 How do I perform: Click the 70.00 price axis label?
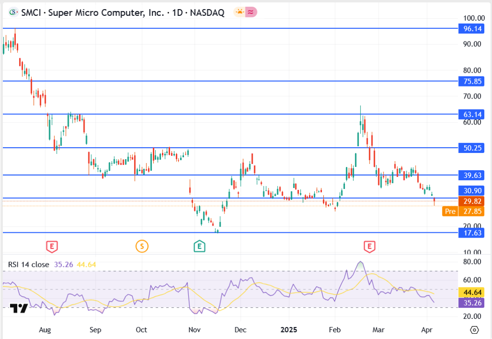click(472, 96)
